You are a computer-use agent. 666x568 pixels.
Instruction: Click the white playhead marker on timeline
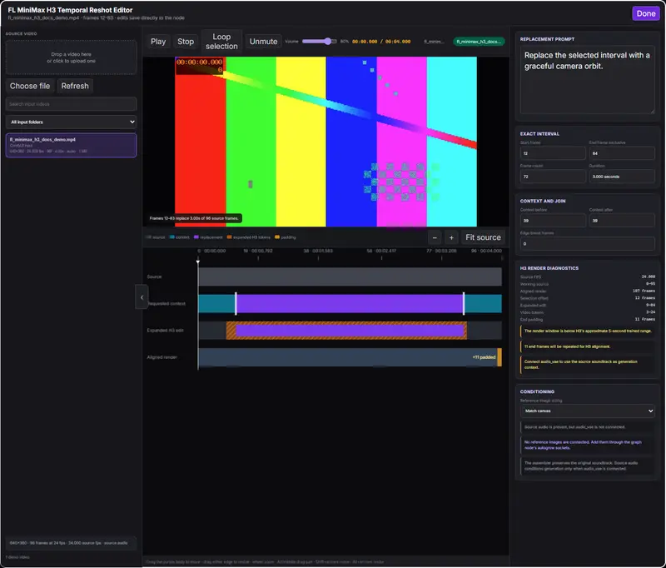(x=198, y=262)
